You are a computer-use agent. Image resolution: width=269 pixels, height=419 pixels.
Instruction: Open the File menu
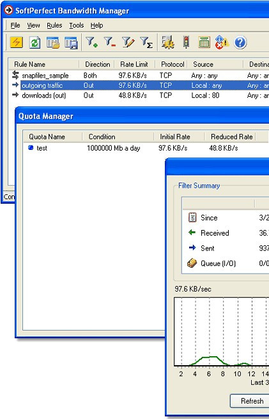(x=15, y=26)
